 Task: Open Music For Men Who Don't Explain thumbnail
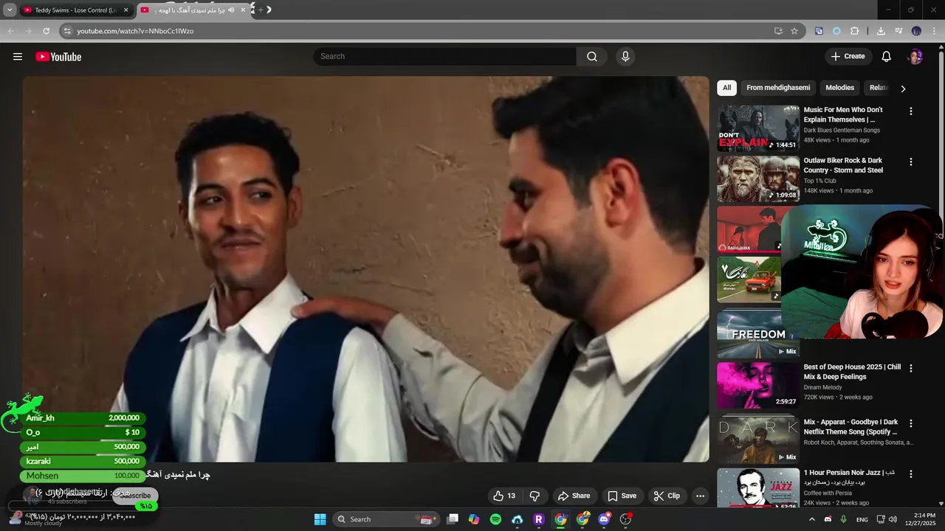758,128
